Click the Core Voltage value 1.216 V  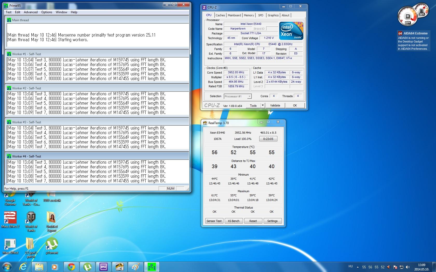point(269,38)
